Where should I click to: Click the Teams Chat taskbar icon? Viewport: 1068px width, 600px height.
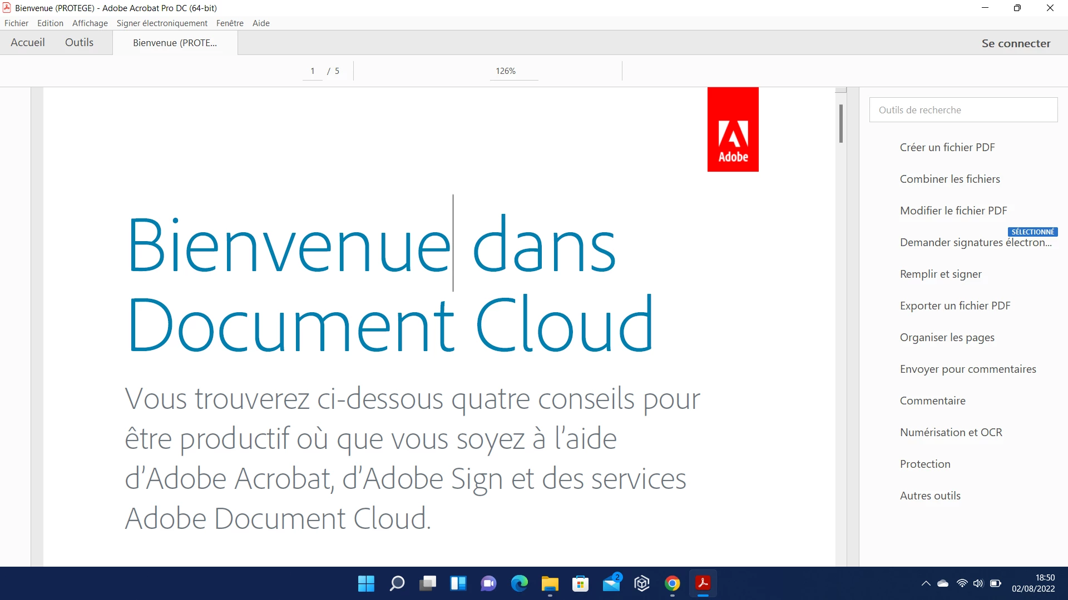tap(488, 583)
